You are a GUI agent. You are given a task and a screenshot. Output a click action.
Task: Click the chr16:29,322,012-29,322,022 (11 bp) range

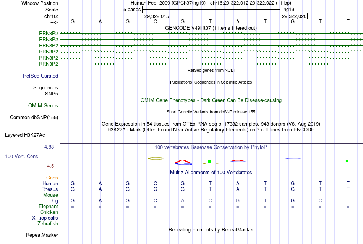tap(251, 3)
